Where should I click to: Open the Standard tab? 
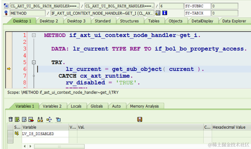103,21
